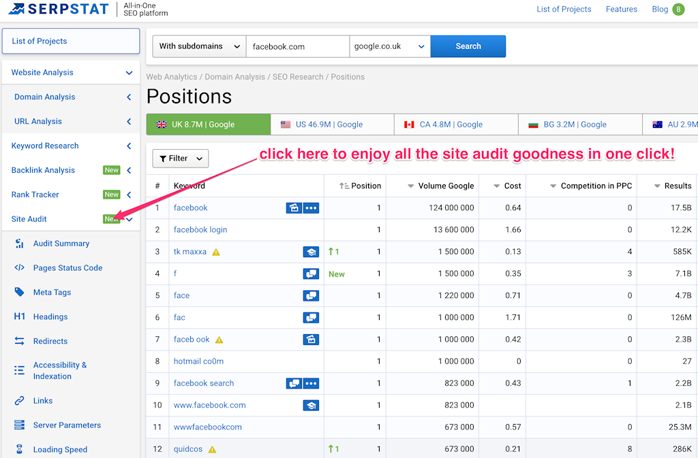The width and height of the screenshot is (698, 458).
Task: Click the warning triangle next to quidcos
Action: tap(213, 450)
